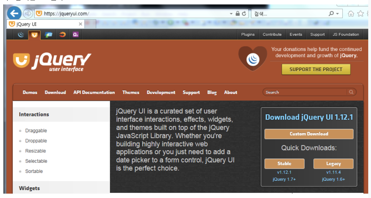Image resolution: width=371 pixels, height=198 pixels.
Task: Click the jQuery UI project icon in top bar
Action: (34, 35)
